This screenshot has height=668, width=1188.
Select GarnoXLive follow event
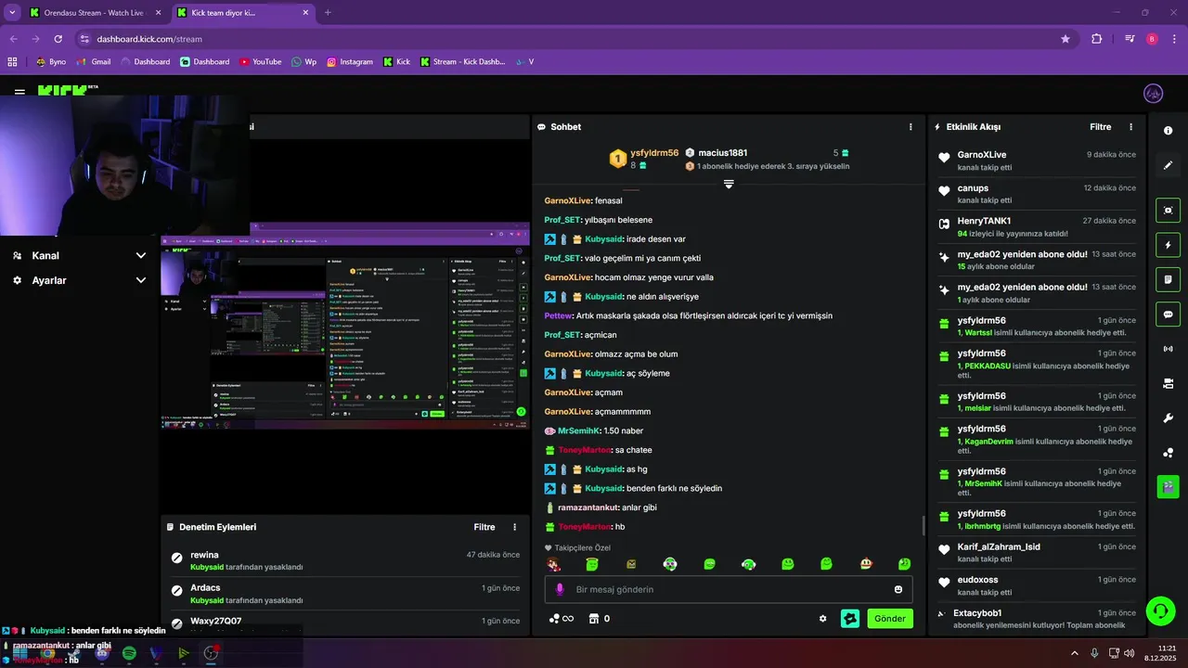pyautogui.click(x=1037, y=161)
